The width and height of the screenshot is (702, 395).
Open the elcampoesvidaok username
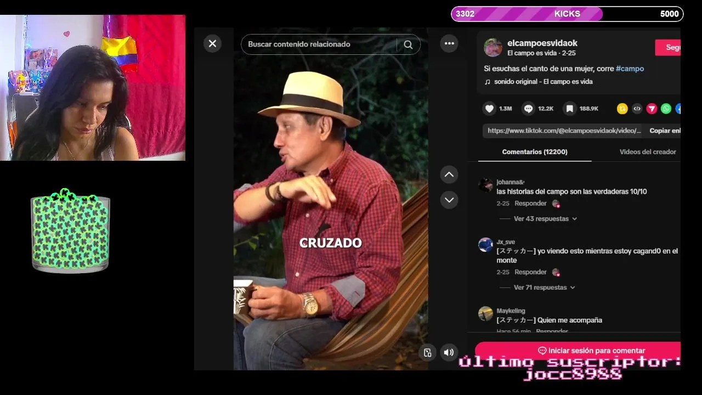tap(542, 43)
